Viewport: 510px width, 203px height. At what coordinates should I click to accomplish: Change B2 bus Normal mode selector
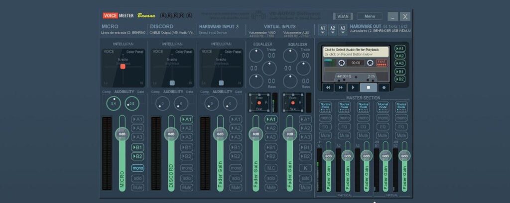click(x=401, y=107)
